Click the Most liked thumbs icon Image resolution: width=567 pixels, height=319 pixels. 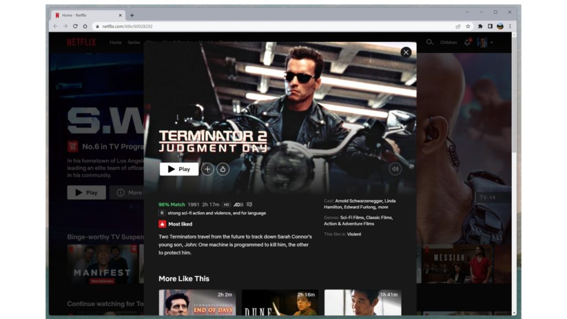click(162, 224)
